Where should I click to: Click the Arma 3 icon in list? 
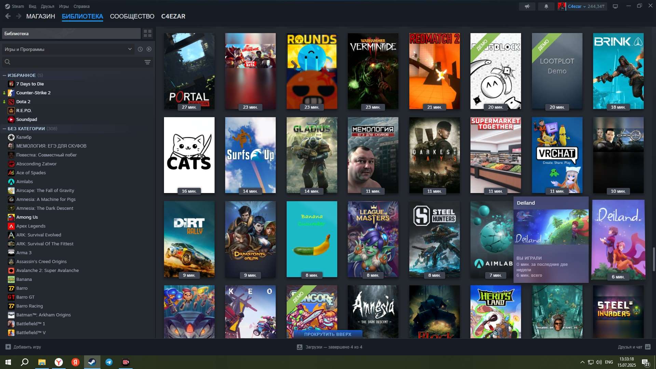(x=11, y=252)
